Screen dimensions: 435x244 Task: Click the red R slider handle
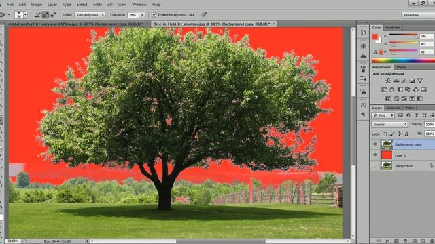[416, 37]
